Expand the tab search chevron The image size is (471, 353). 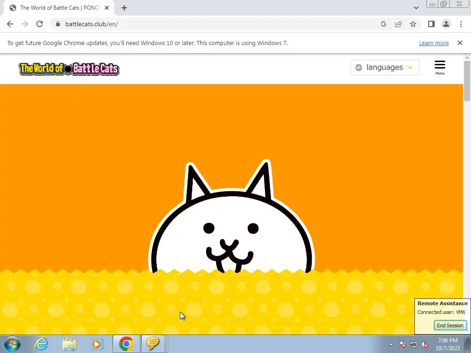pos(416,8)
